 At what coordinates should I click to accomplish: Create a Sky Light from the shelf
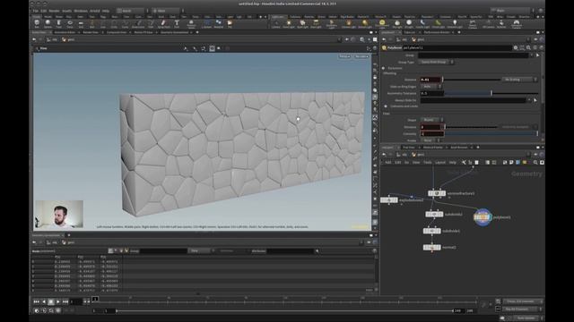(x=397, y=24)
